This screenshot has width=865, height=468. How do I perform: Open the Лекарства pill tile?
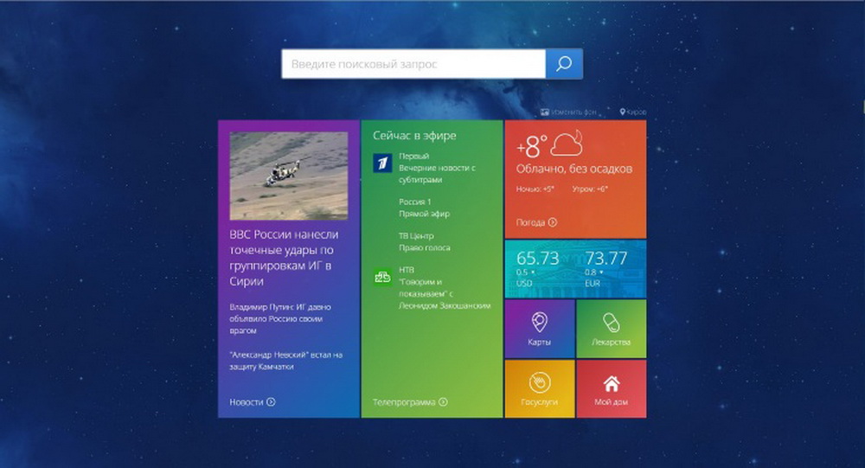click(612, 329)
